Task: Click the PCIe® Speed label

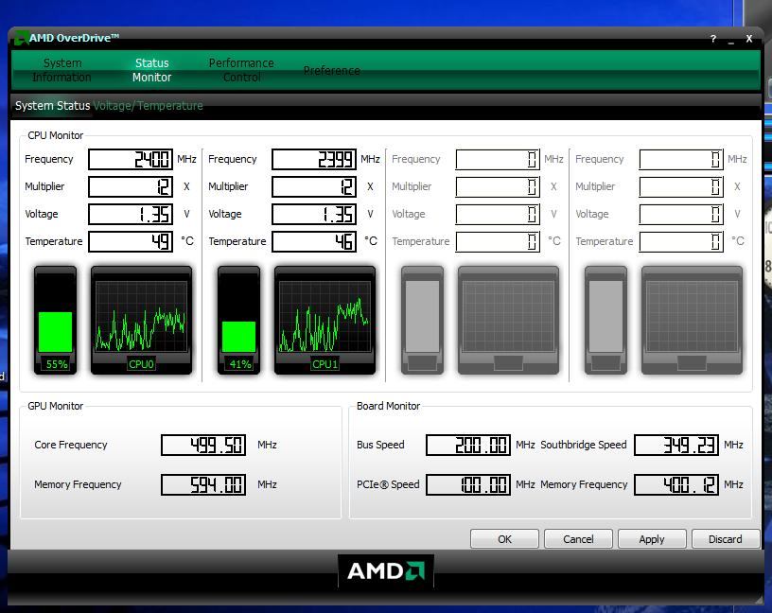Action: point(388,485)
